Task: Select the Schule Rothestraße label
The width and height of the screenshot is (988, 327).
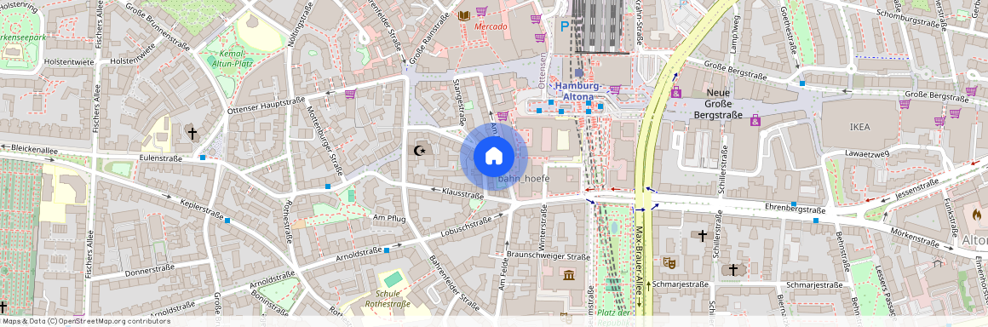Action: (387, 299)
